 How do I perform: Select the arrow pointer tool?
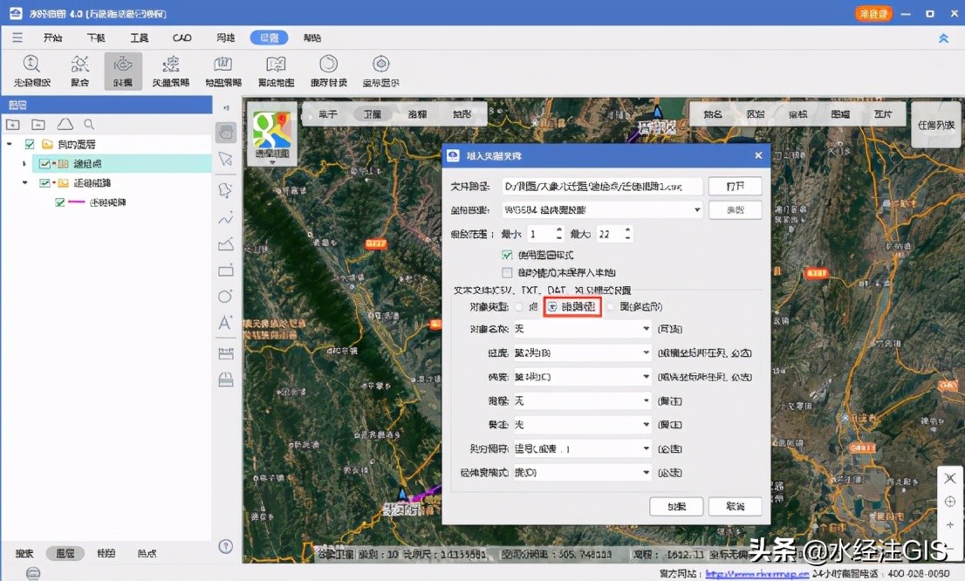pos(226,159)
